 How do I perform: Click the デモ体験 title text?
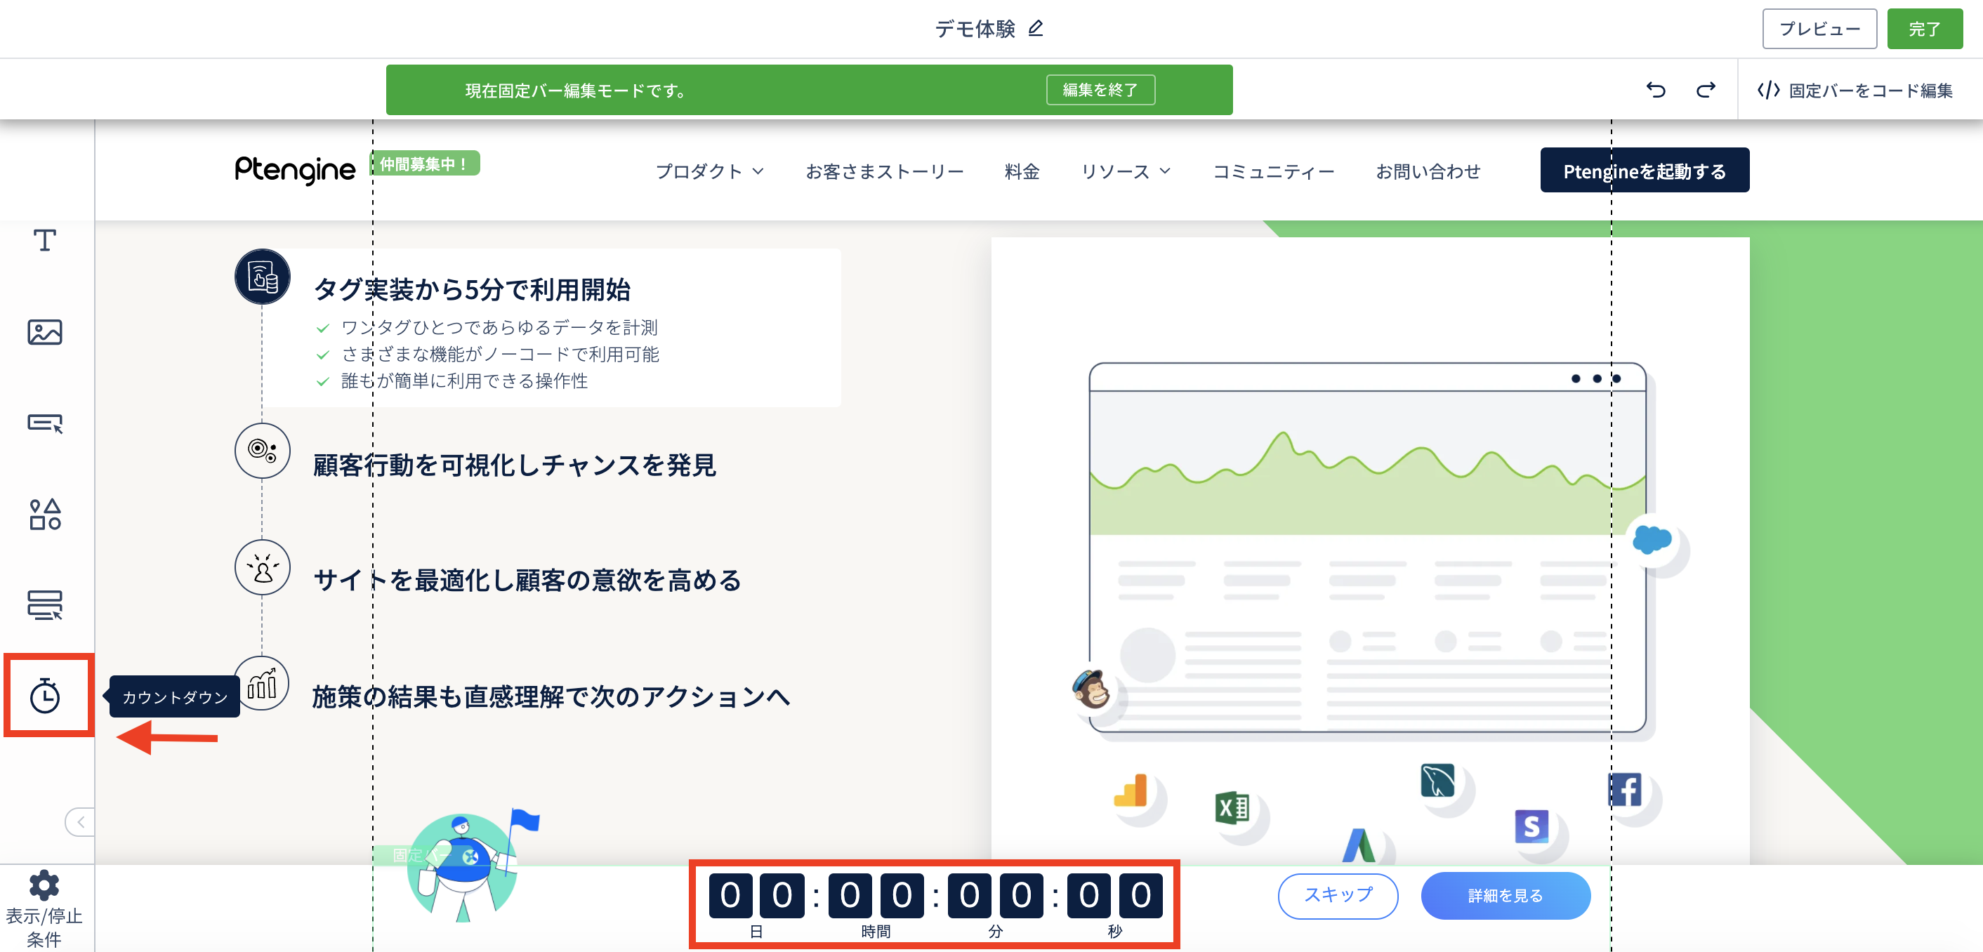click(975, 29)
